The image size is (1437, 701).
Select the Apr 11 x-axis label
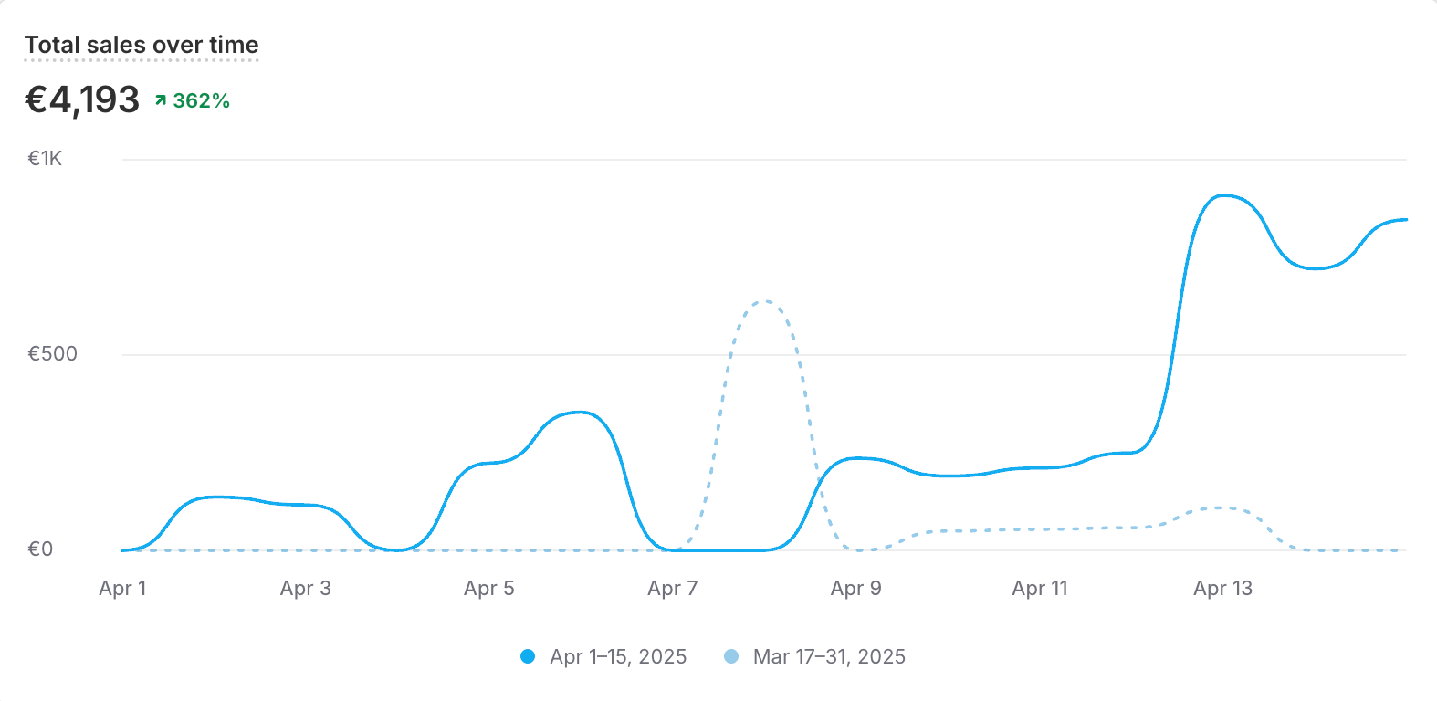point(1040,589)
